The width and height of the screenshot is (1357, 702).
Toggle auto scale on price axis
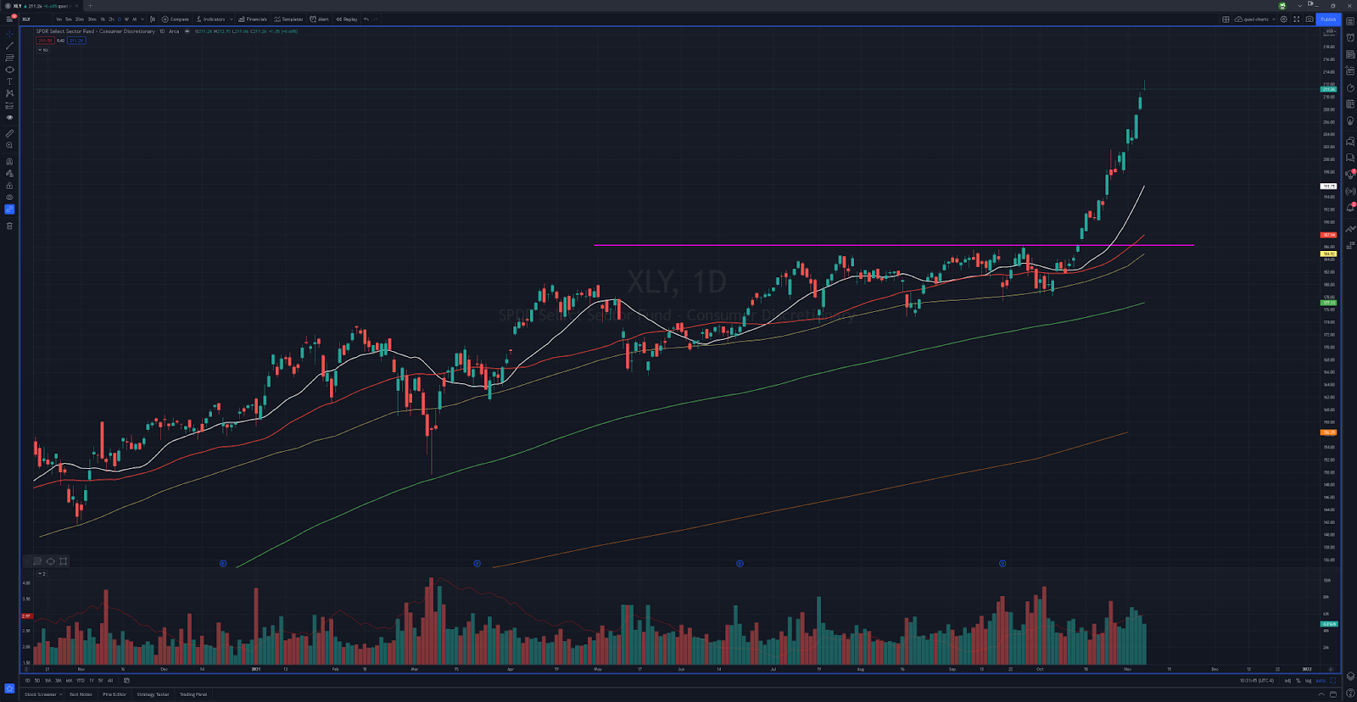pyautogui.click(x=1321, y=680)
